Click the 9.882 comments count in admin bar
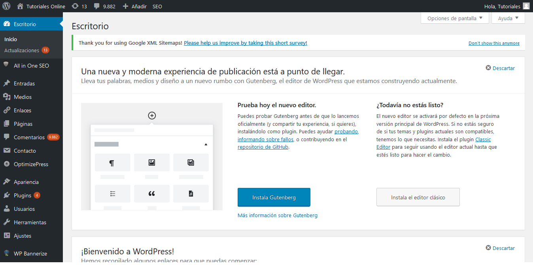This screenshot has height=265, width=533. click(109, 6)
